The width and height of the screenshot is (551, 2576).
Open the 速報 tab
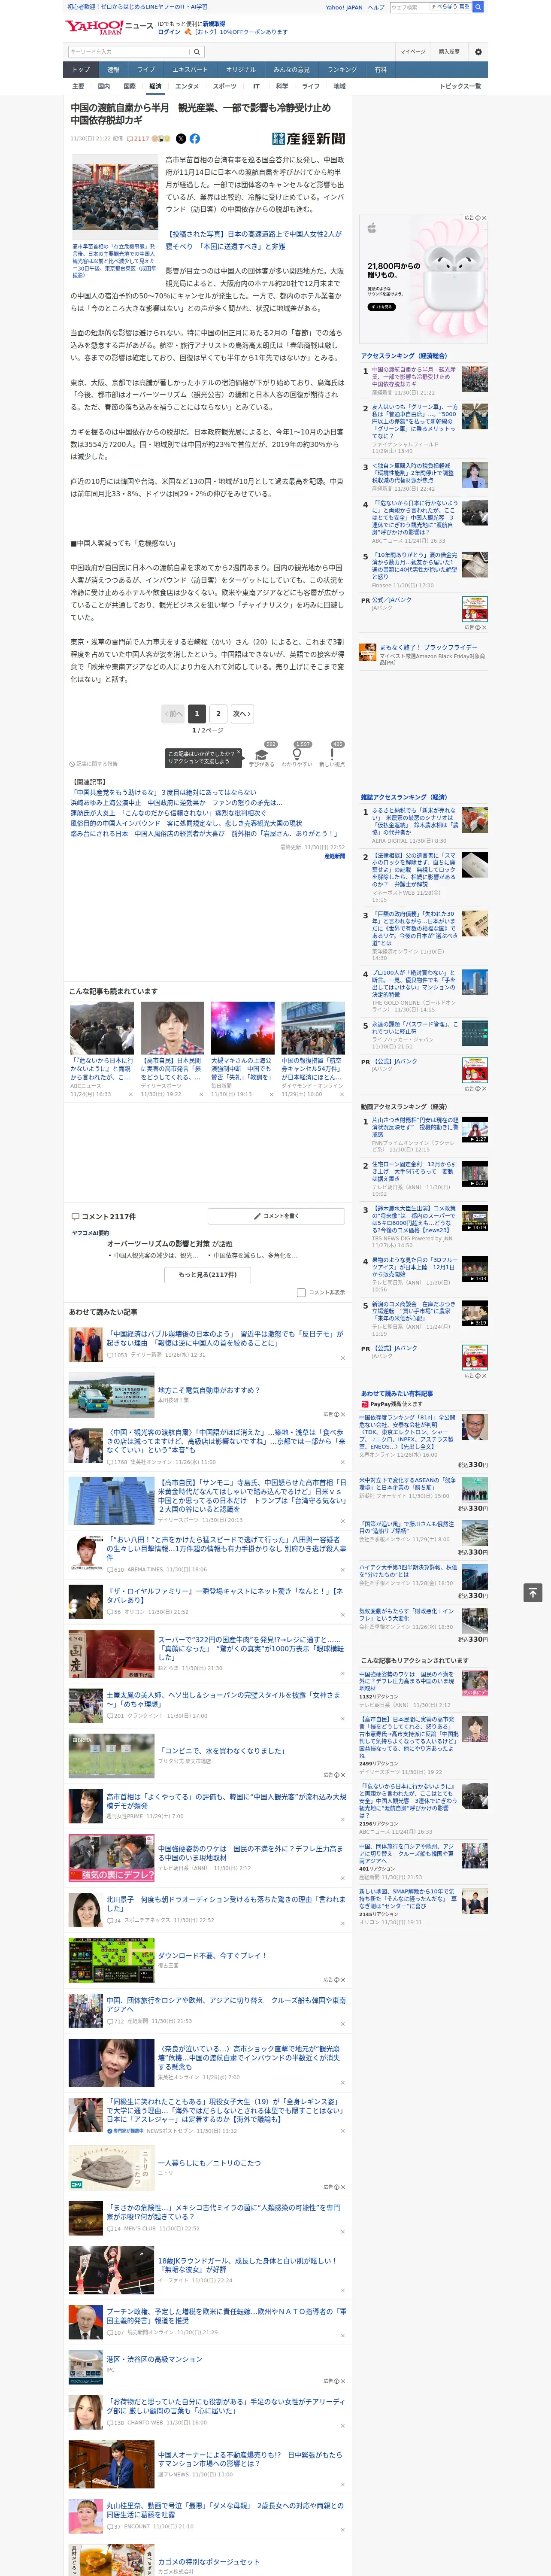[x=113, y=70]
